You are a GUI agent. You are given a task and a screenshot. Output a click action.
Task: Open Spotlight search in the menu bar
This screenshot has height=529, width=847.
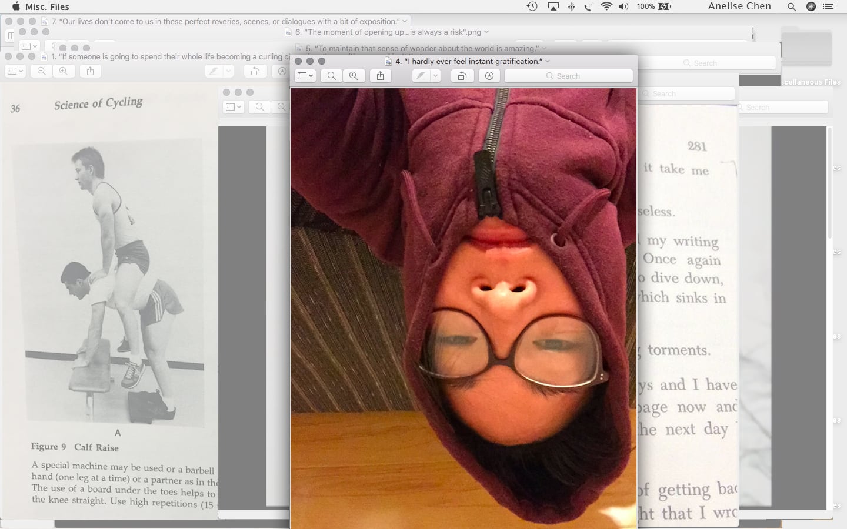[792, 6]
